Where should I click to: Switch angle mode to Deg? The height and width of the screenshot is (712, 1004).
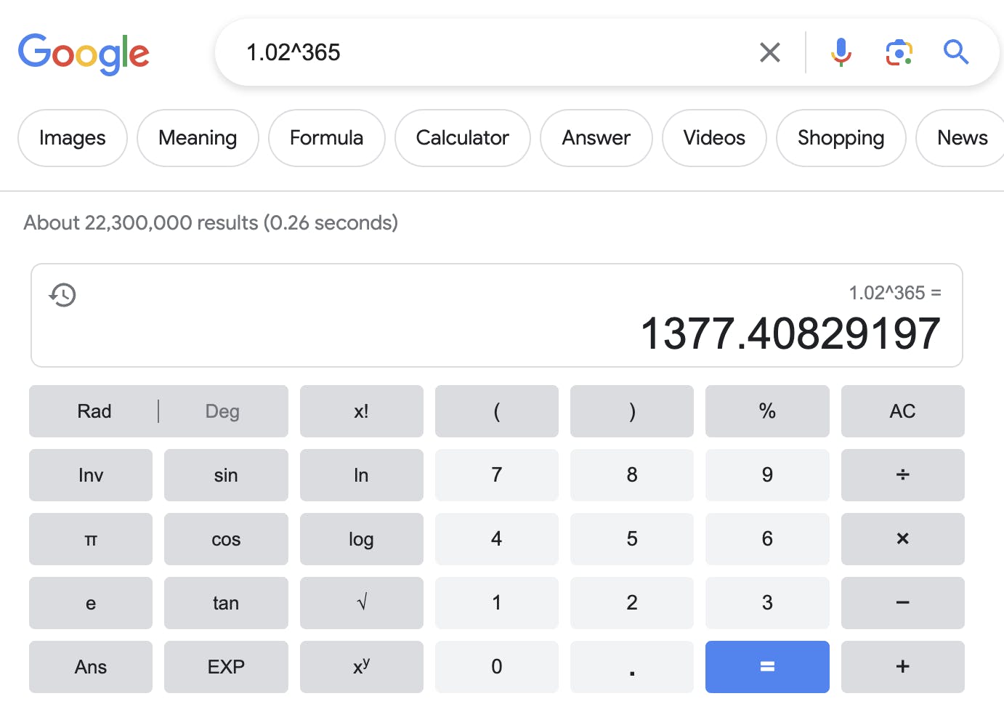[x=222, y=411]
